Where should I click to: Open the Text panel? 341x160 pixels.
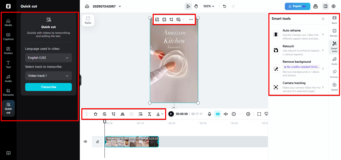click(x=8, y=64)
